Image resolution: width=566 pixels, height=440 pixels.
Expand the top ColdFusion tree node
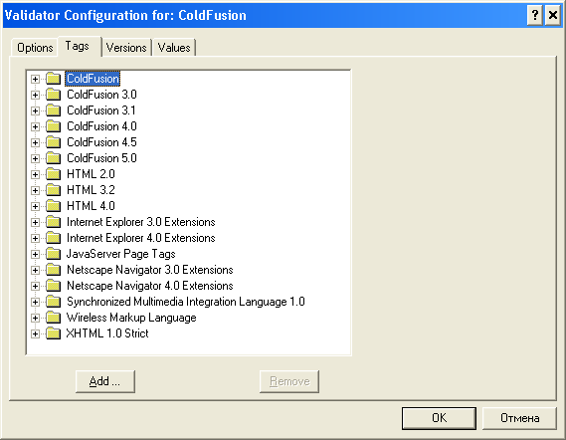[35, 79]
